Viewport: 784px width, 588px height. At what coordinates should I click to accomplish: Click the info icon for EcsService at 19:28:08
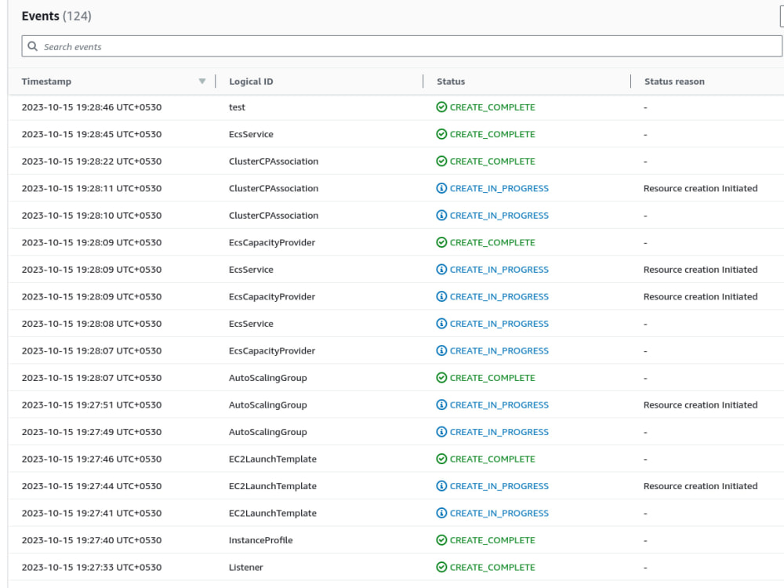coord(441,324)
